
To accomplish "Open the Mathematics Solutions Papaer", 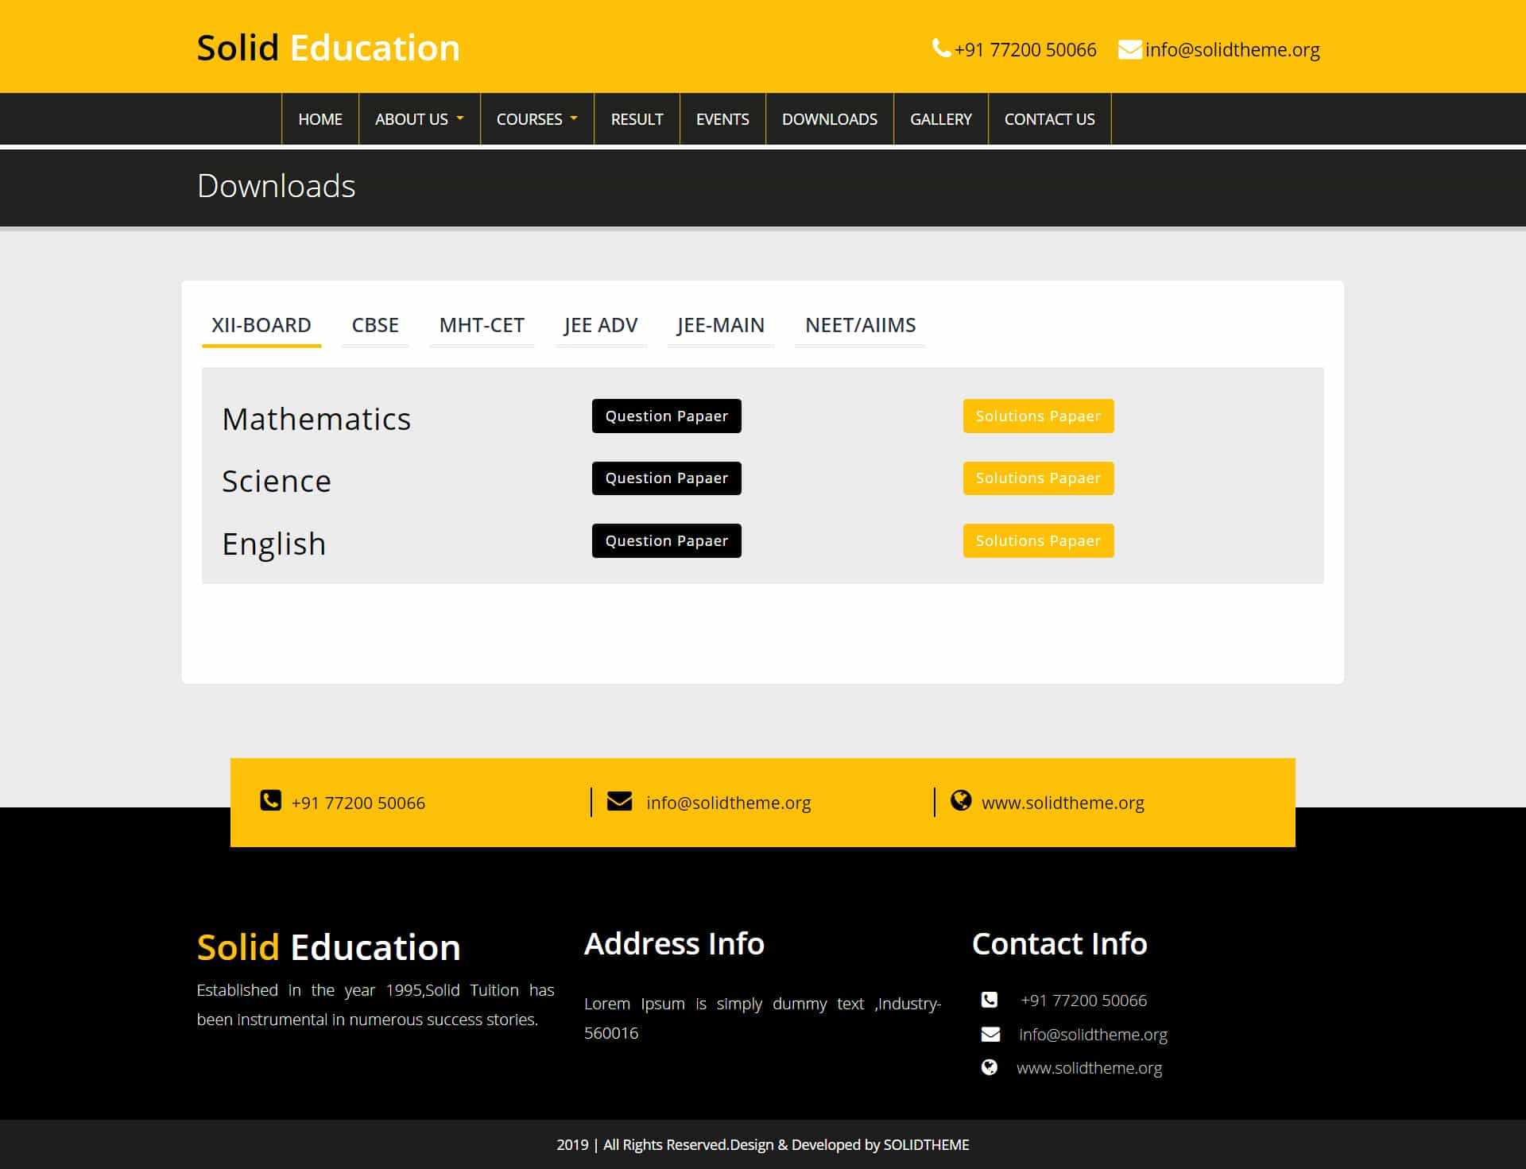I will [x=1038, y=416].
